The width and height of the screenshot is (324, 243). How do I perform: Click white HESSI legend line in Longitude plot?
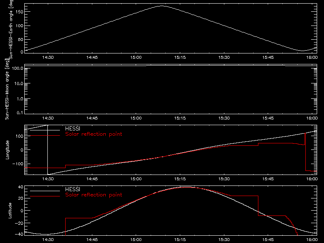[x=45, y=130]
